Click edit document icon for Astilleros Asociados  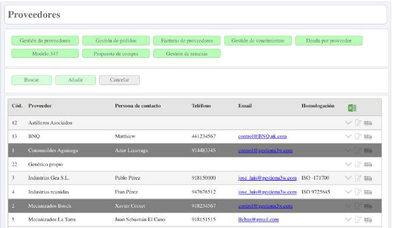tap(358, 123)
